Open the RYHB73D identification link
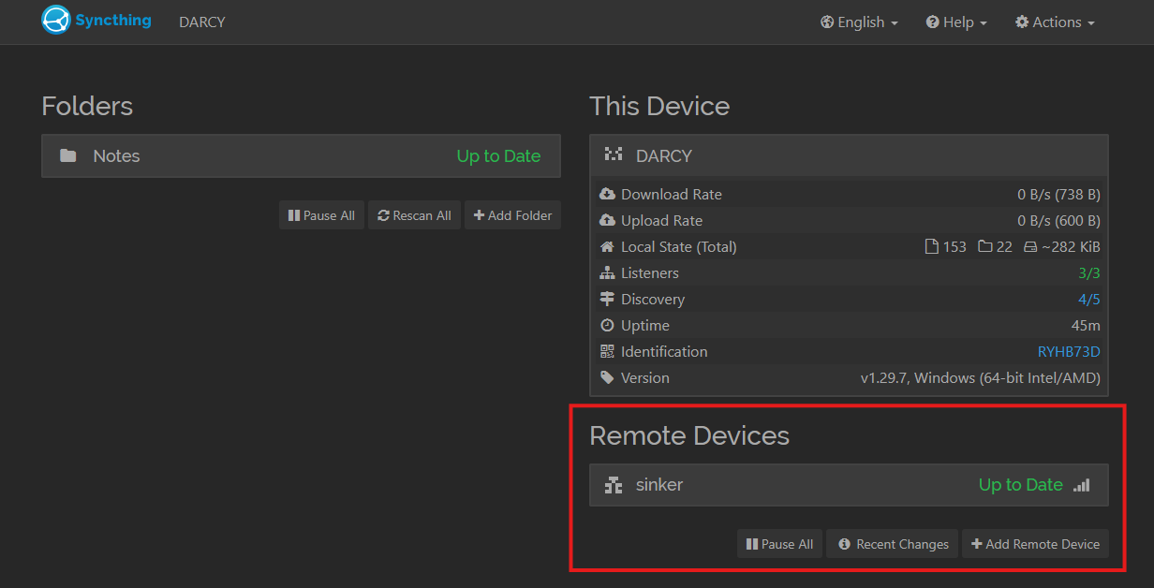 coord(1069,351)
